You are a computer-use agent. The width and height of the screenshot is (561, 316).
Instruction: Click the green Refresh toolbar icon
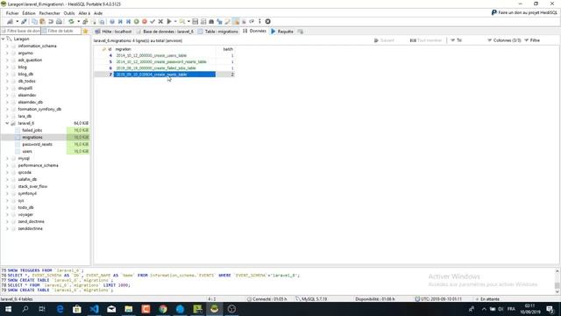(x=71, y=21)
